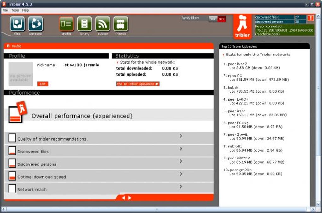The height and width of the screenshot is (213, 322).
Task: Open the friends toolbar icon
Action: click(121, 24)
